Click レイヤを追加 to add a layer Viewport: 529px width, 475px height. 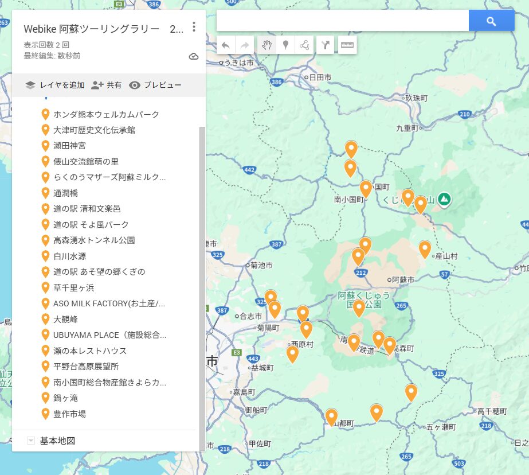click(55, 85)
